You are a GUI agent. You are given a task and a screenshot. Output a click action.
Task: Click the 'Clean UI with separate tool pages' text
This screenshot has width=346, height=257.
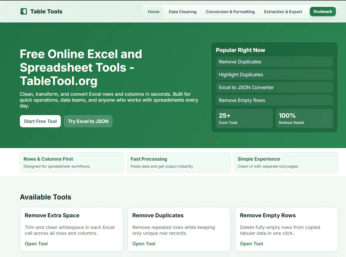(x=268, y=166)
